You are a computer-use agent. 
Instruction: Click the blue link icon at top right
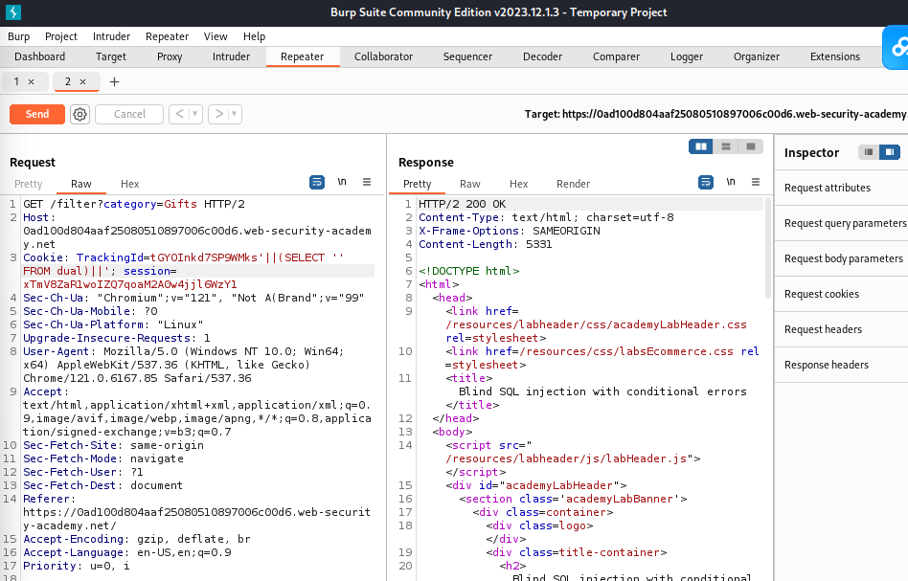pos(896,48)
